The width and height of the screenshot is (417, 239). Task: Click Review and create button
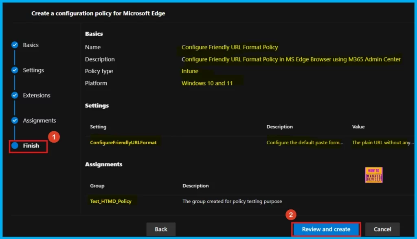(x=326, y=229)
